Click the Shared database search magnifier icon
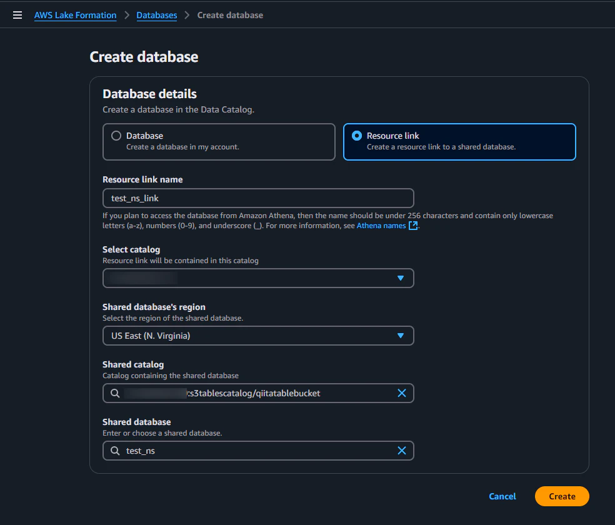Screen dimensions: 615x525 [x=115, y=451]
